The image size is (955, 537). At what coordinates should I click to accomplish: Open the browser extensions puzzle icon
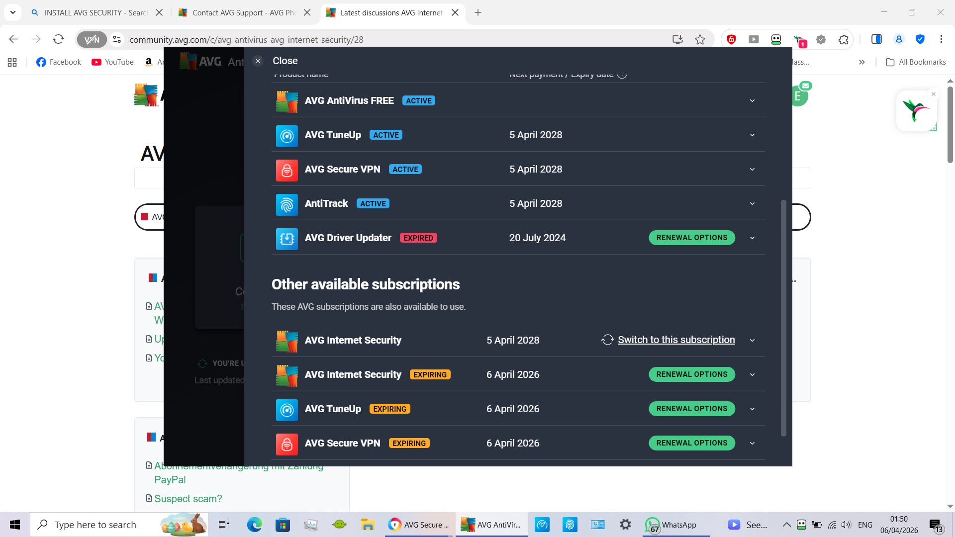[843, 40]
